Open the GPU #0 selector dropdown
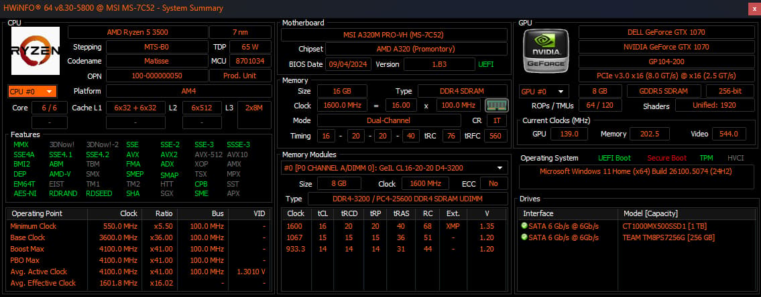 tap(544, 92)
